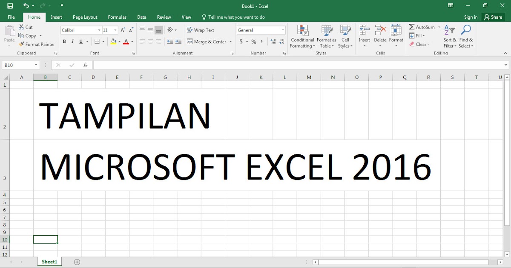Click the Paste clipboard icon
This screenshot has width=511, height=268.
point(9,31)
